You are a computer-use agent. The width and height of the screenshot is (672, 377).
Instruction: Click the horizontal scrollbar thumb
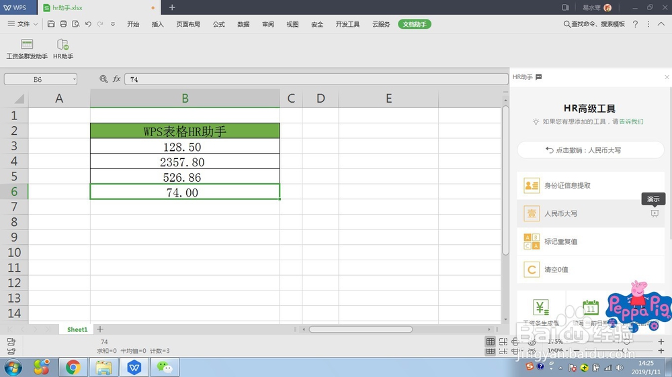point(360,329)
